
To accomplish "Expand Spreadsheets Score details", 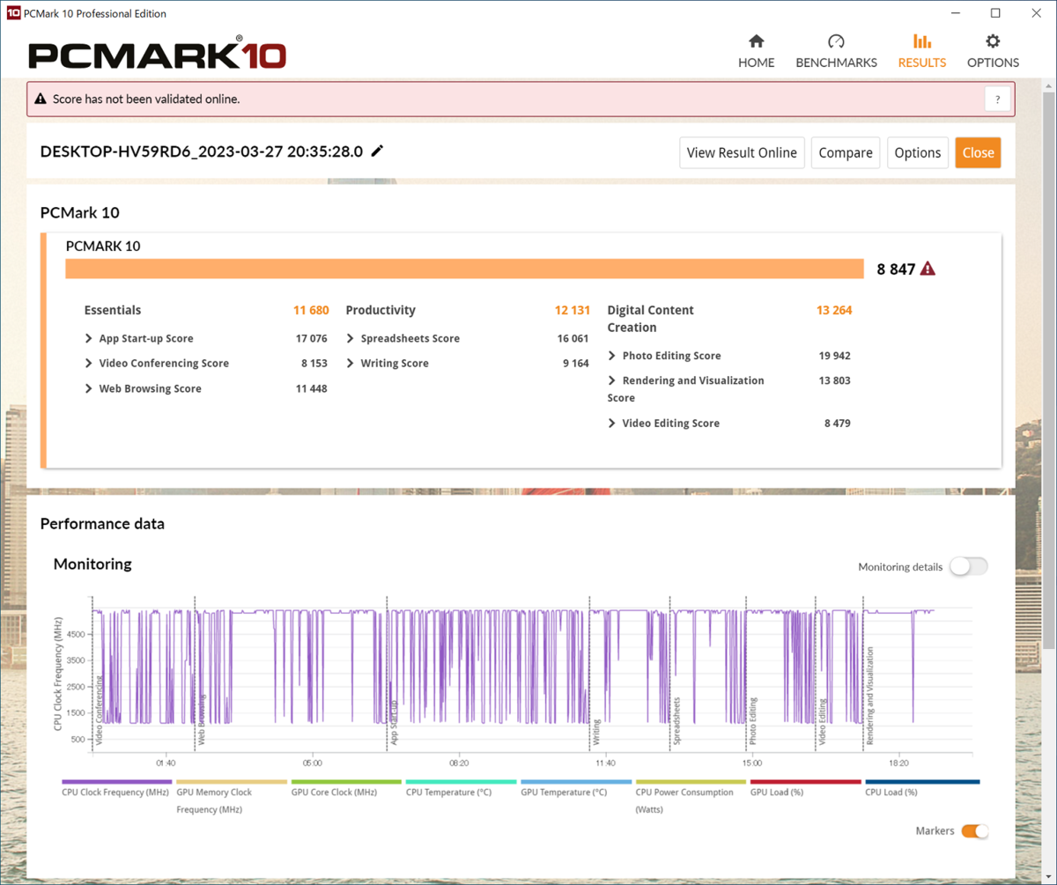I will (x=351, y=338).
